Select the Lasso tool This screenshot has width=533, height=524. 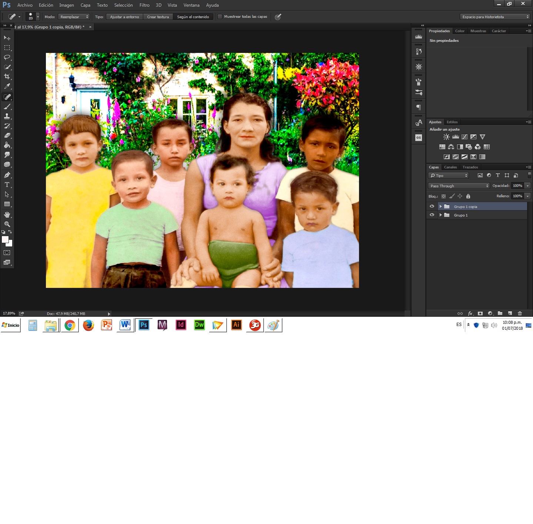(x=7, y=57)
